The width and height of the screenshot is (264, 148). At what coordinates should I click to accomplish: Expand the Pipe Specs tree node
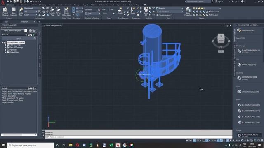click(5, 50)
